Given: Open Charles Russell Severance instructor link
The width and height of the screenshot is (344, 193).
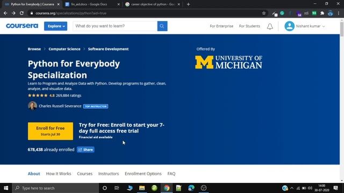Looking at the screenshot, I should (x=60, y=106).
